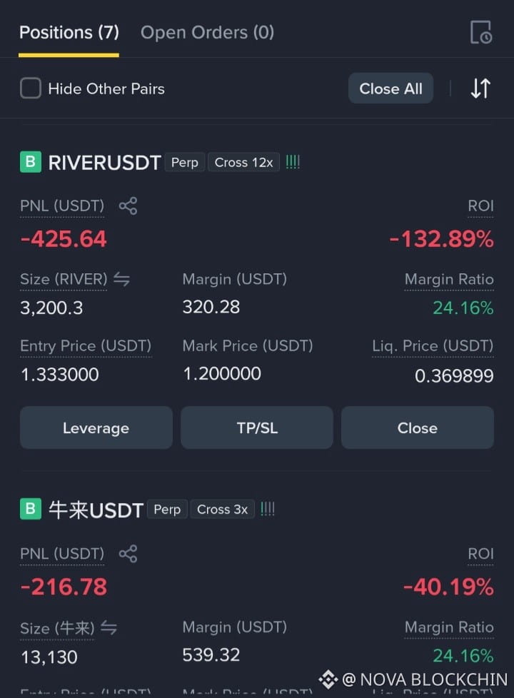Tap the green B badge beside 牛来USDT

30,509
